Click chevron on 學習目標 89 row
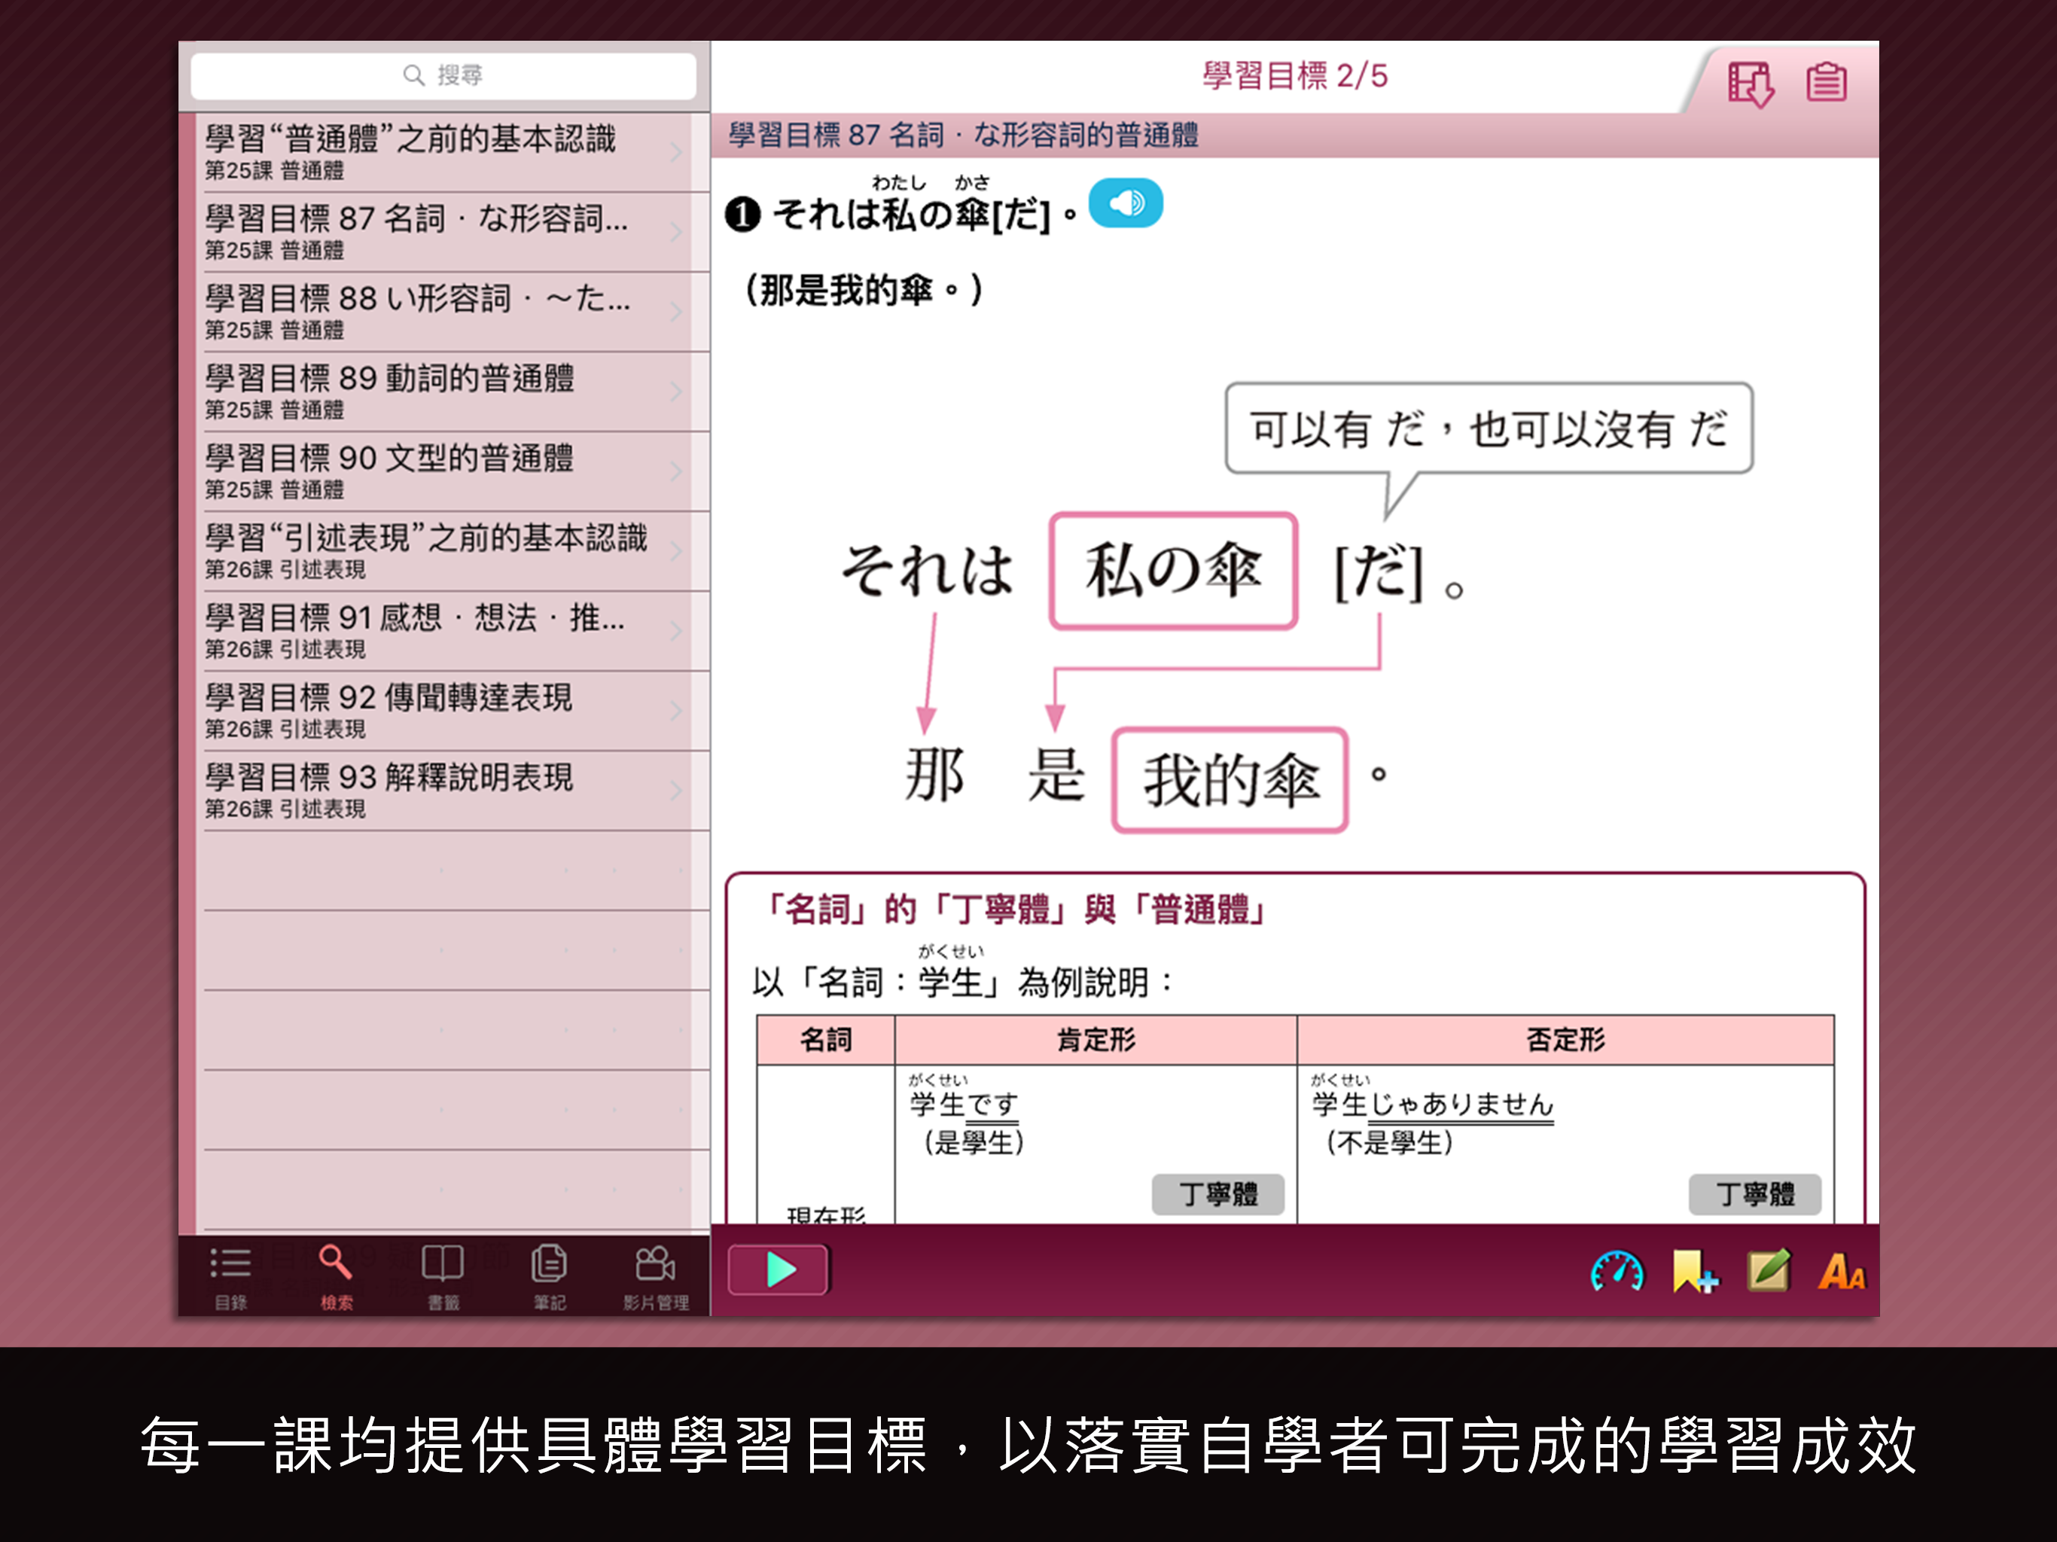The height and width of the screenshot is (1542, 2057). click(x=677, y=392)
